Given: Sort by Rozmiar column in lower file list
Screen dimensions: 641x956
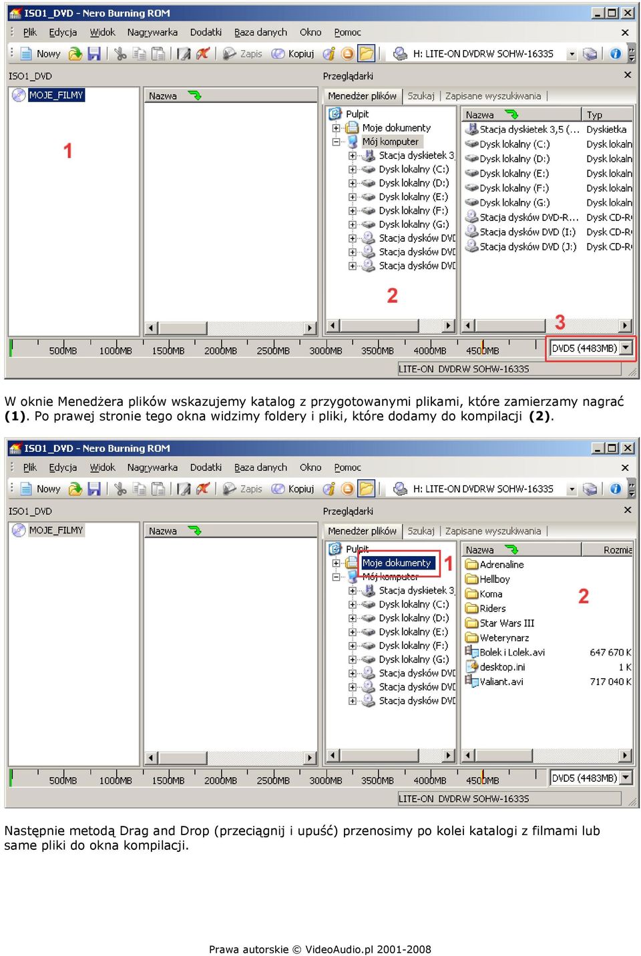Looking at the screenshot, I should pyautogui.click(x=607, y=550).
